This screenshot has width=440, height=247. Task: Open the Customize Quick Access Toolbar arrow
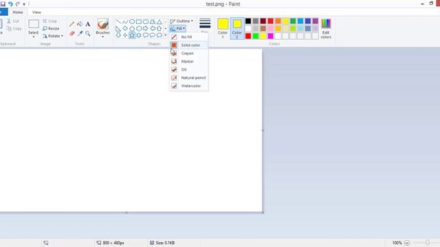point(24,4)
